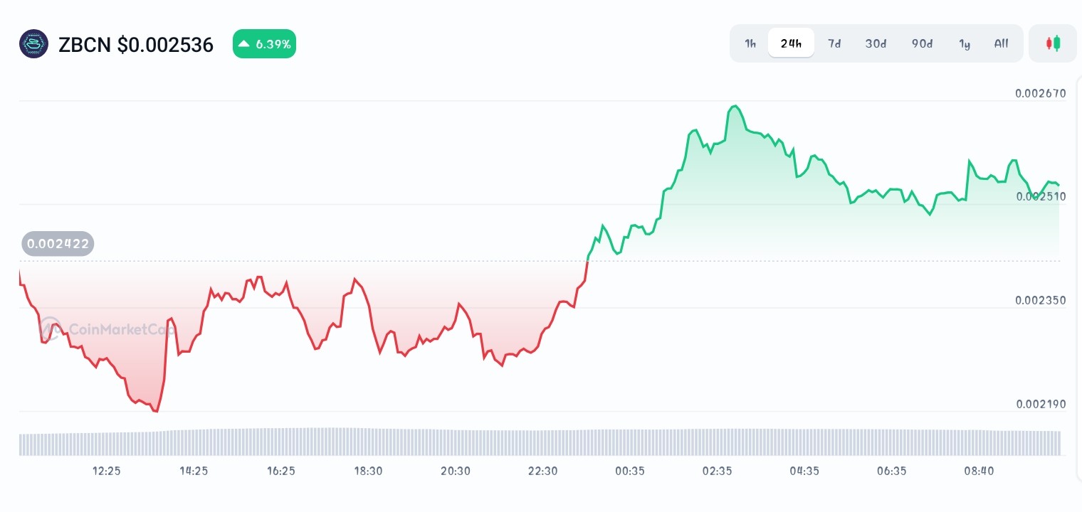This screenshot has width=1082, height=512.
Task: Click the 0.002350 y-axis label
Action: (x=1041, y=300)
